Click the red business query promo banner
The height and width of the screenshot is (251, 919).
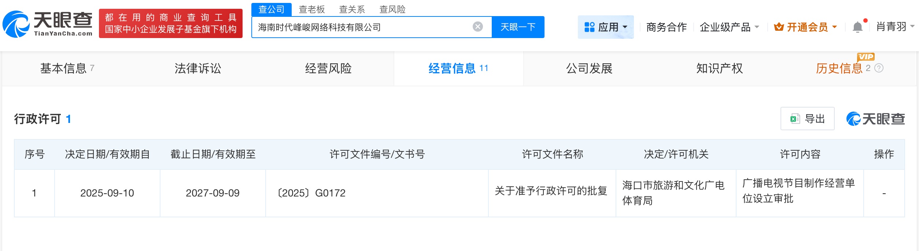tap(171, 24)
